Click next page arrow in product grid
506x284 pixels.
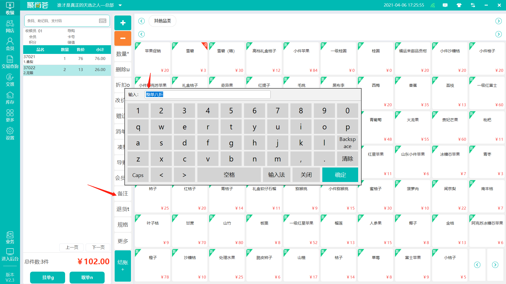point(495,265)
